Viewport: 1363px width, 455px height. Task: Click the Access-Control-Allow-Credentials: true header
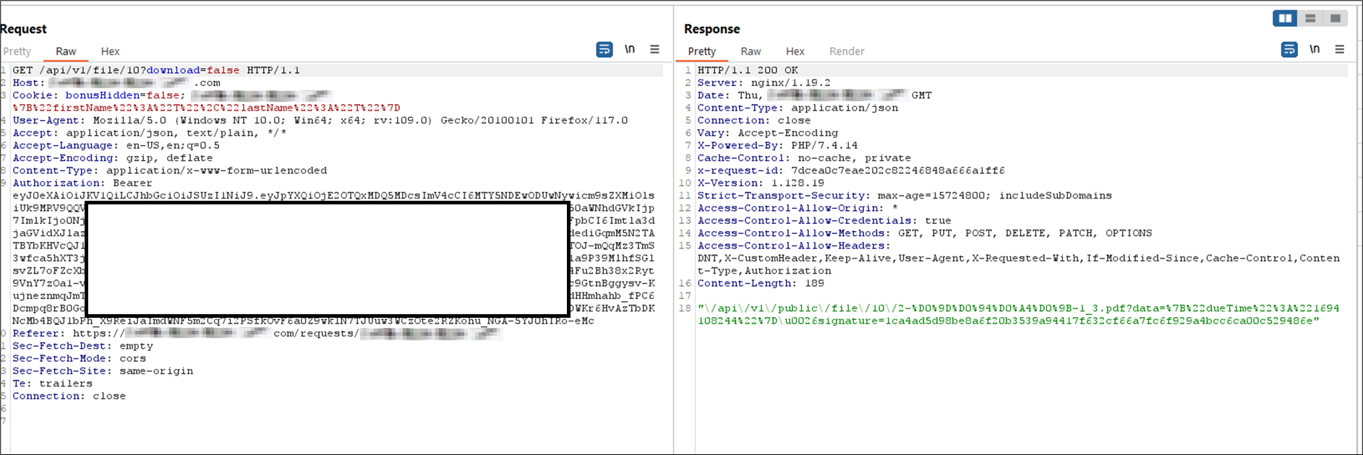[x=824, y=221]
